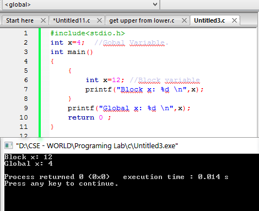Click the closing brace on line 11
Viewport: 259px width, 211px height.
52,127
